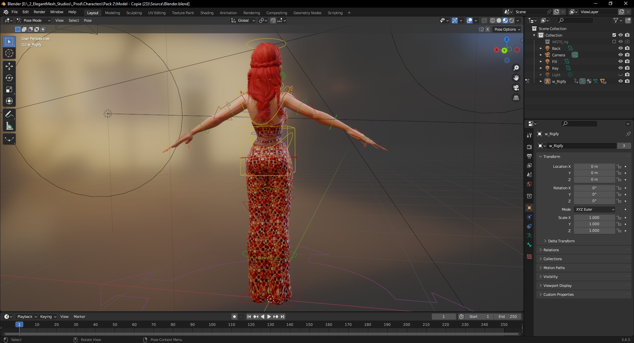Open the Armature data properties tab
This screenshot has width=634, height=343.
pos(529,235)
